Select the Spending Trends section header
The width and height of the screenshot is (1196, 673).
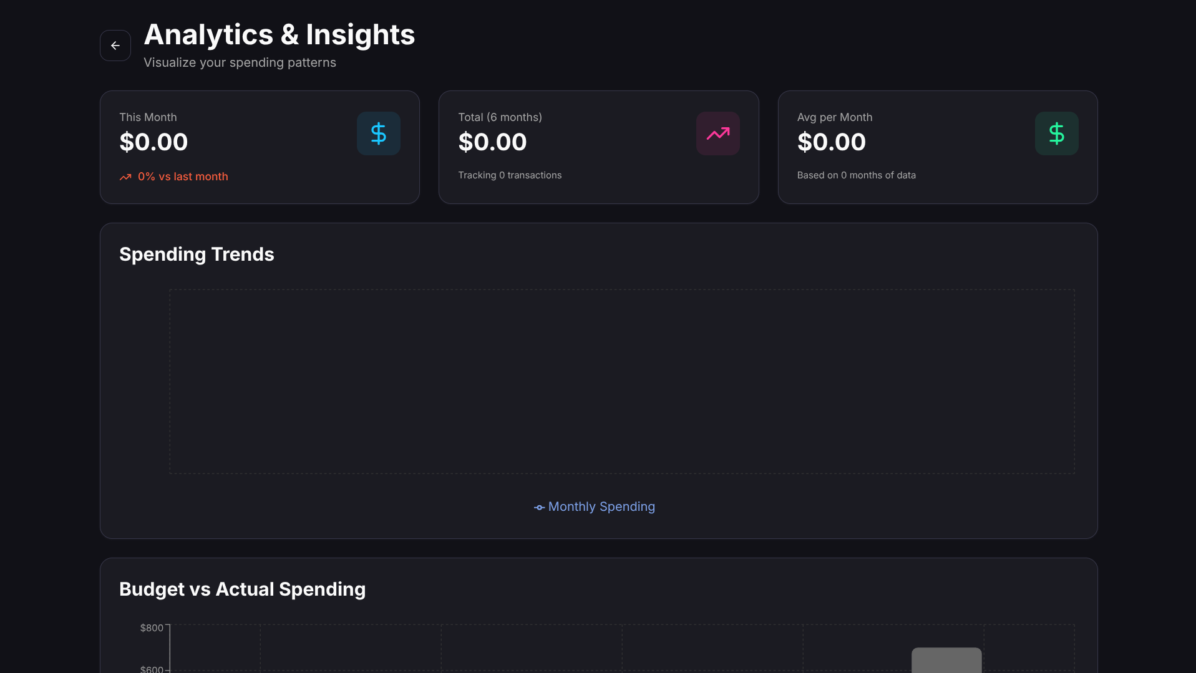click(x=197, y=254)
